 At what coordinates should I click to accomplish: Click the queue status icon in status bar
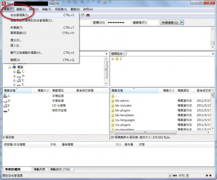click(x=175, y=176)
